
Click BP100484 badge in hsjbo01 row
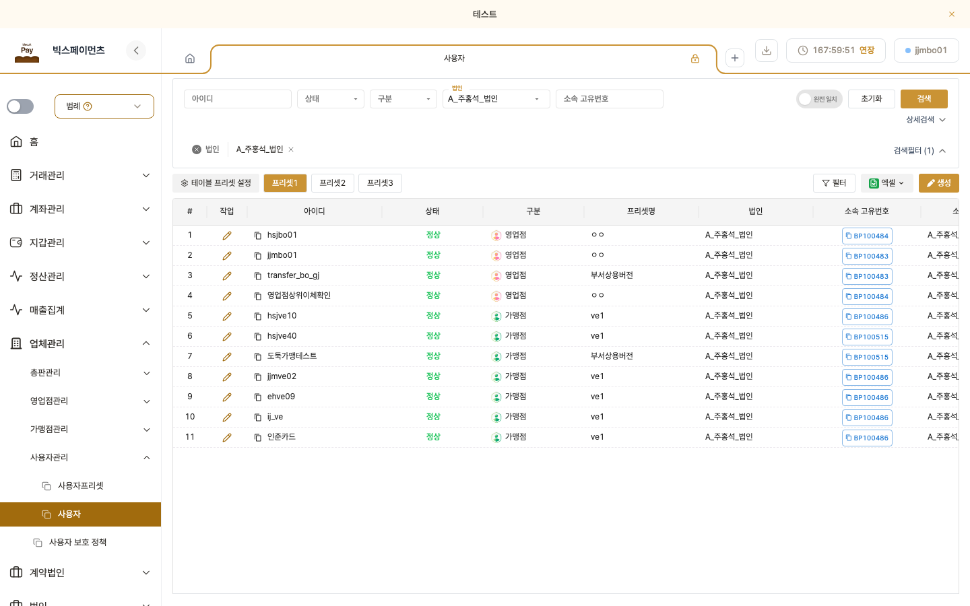(x=867, y=236)
